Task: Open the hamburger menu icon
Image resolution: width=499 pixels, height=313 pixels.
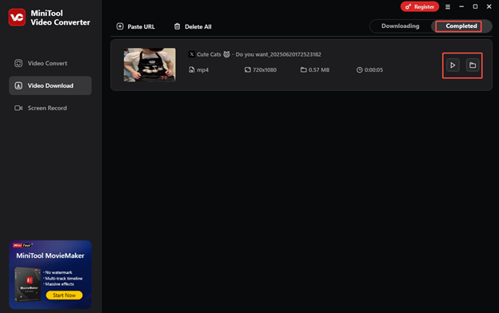Action: 448,6
